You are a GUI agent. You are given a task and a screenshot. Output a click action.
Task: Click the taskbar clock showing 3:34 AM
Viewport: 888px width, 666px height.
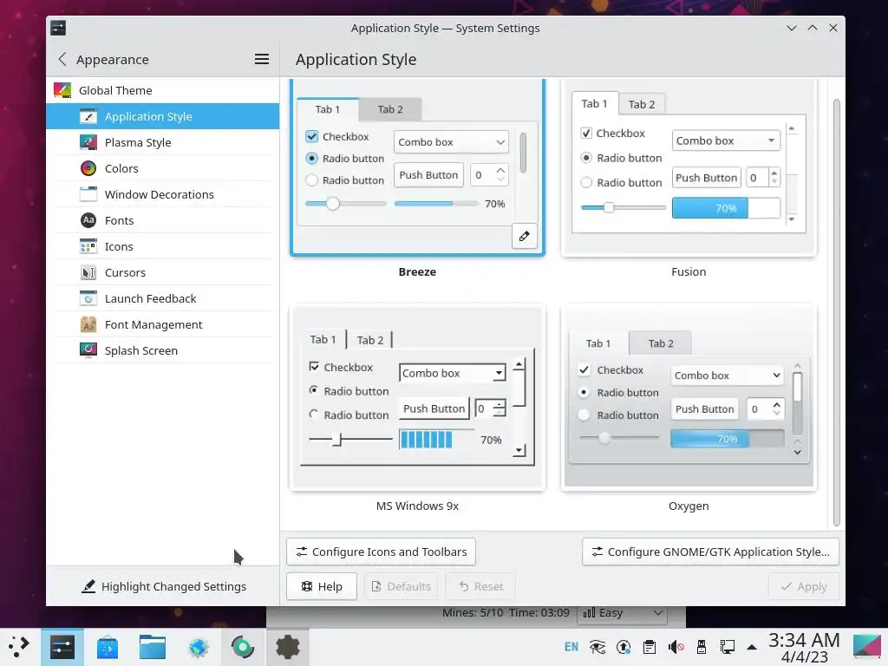tap(804, 647)
